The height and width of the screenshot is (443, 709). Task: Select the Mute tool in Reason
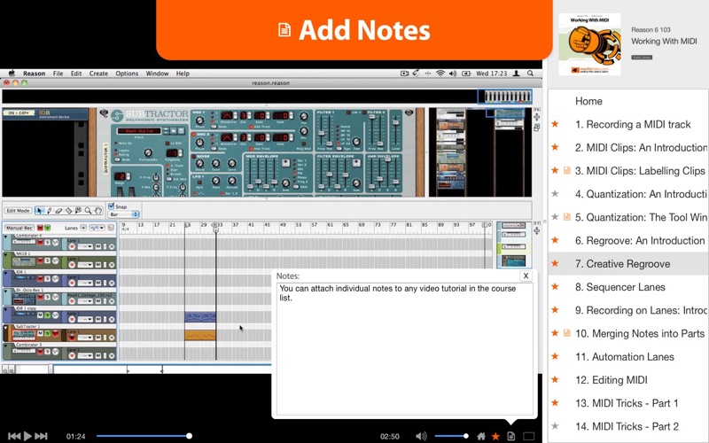tap(78, 211)
